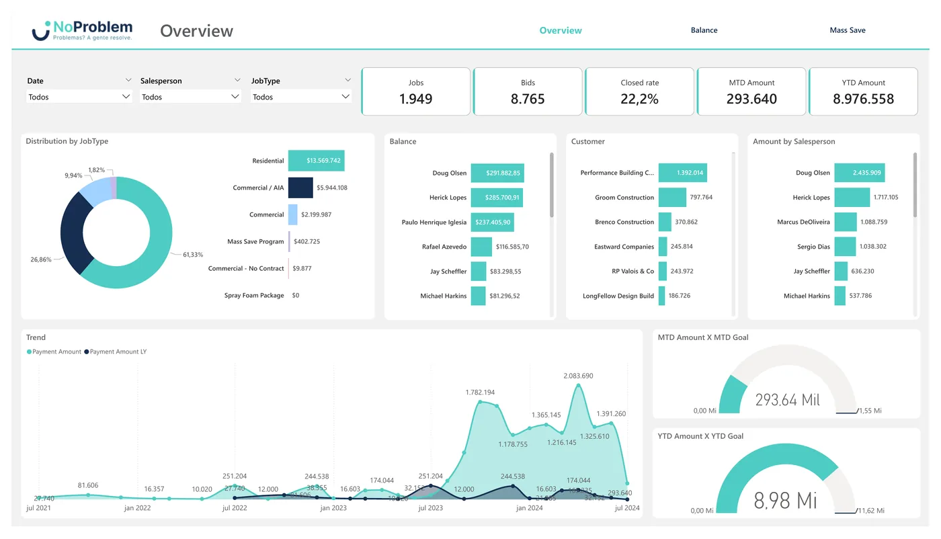The height and width of the screenshot is (539, 941).
Task: Select the MTD Amount KPI card
Action: 751,91
